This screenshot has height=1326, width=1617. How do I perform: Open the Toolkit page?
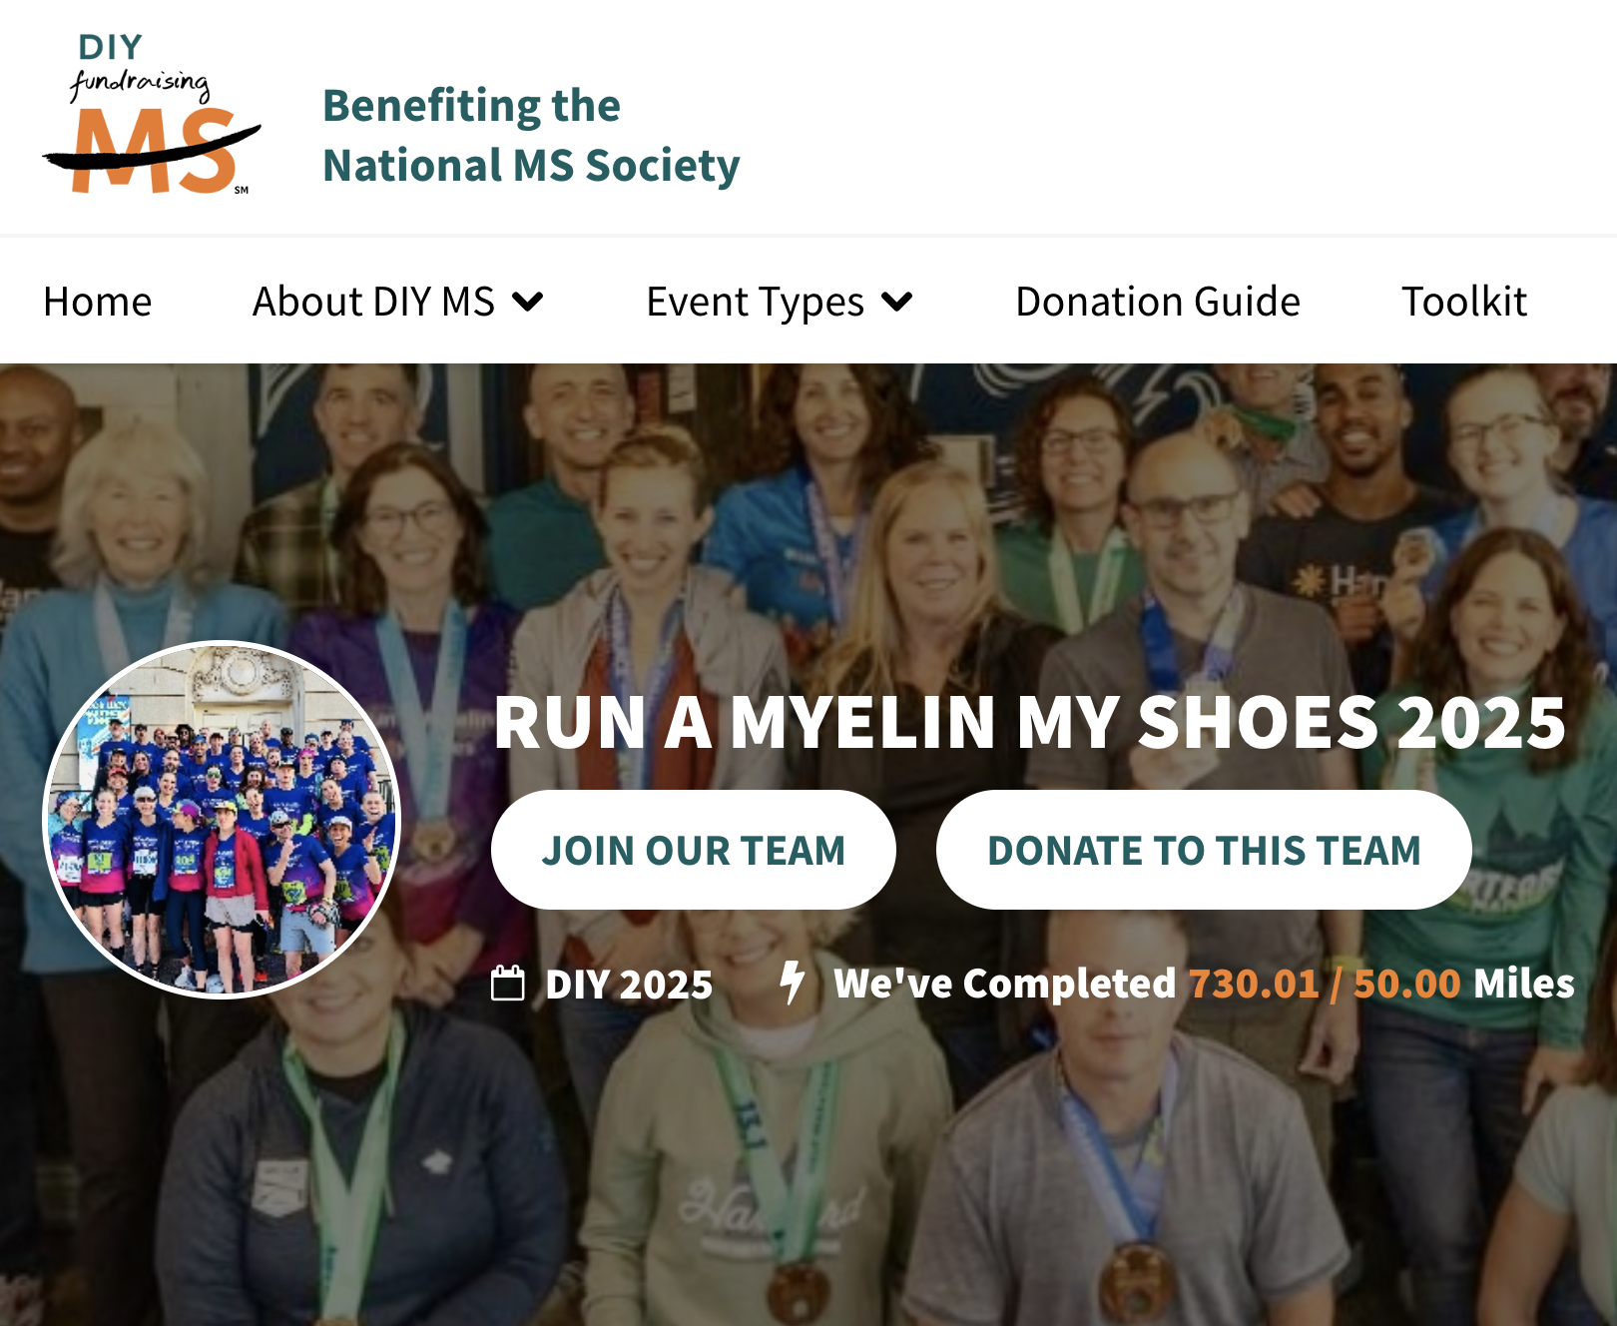pyautogui.click(x=1464, y=302)
